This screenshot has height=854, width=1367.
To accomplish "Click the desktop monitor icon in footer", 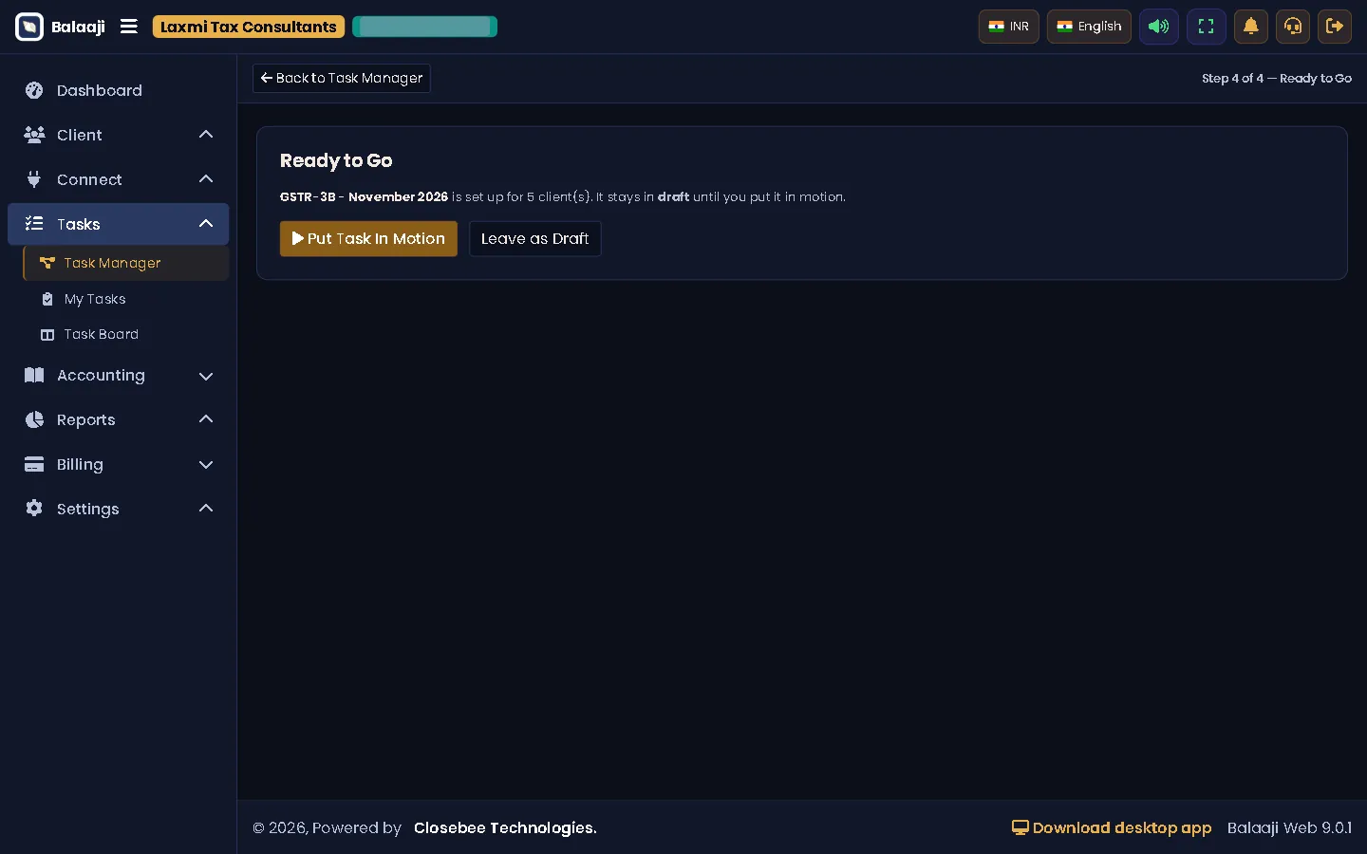I will click(x=1021, y=827).
